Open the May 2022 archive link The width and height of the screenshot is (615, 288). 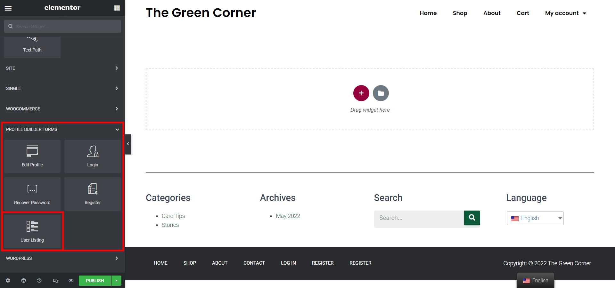288,216
